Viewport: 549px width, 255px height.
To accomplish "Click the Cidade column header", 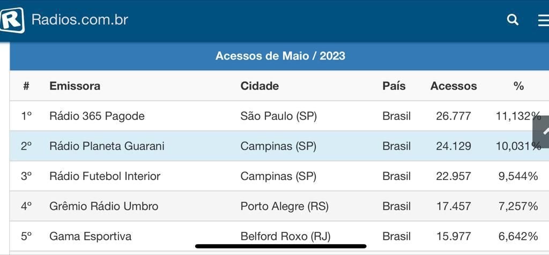I will click(259, 86).
